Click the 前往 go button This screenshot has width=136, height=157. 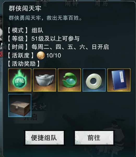(94, 138)
